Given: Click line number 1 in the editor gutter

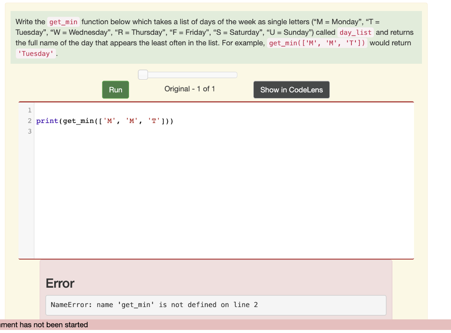Looking at the screenshot, I should (x=29, y=110).
